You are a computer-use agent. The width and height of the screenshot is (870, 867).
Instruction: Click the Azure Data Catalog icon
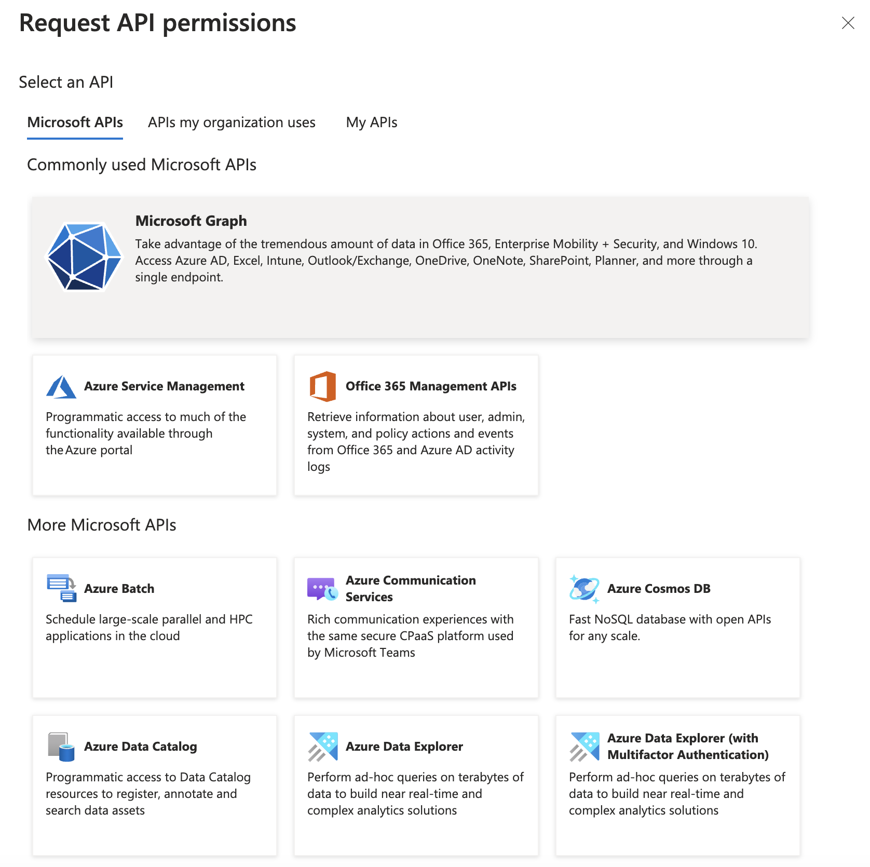point(59,747)
